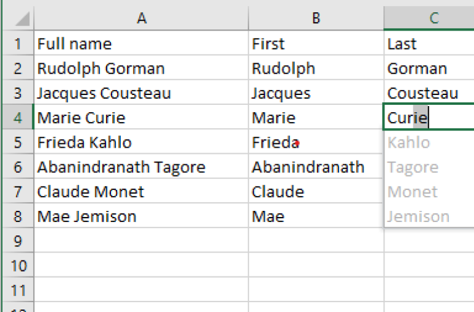Select column B header
Image resolution: width=474 pixels, height=312 pixels.
click(316, 18)
